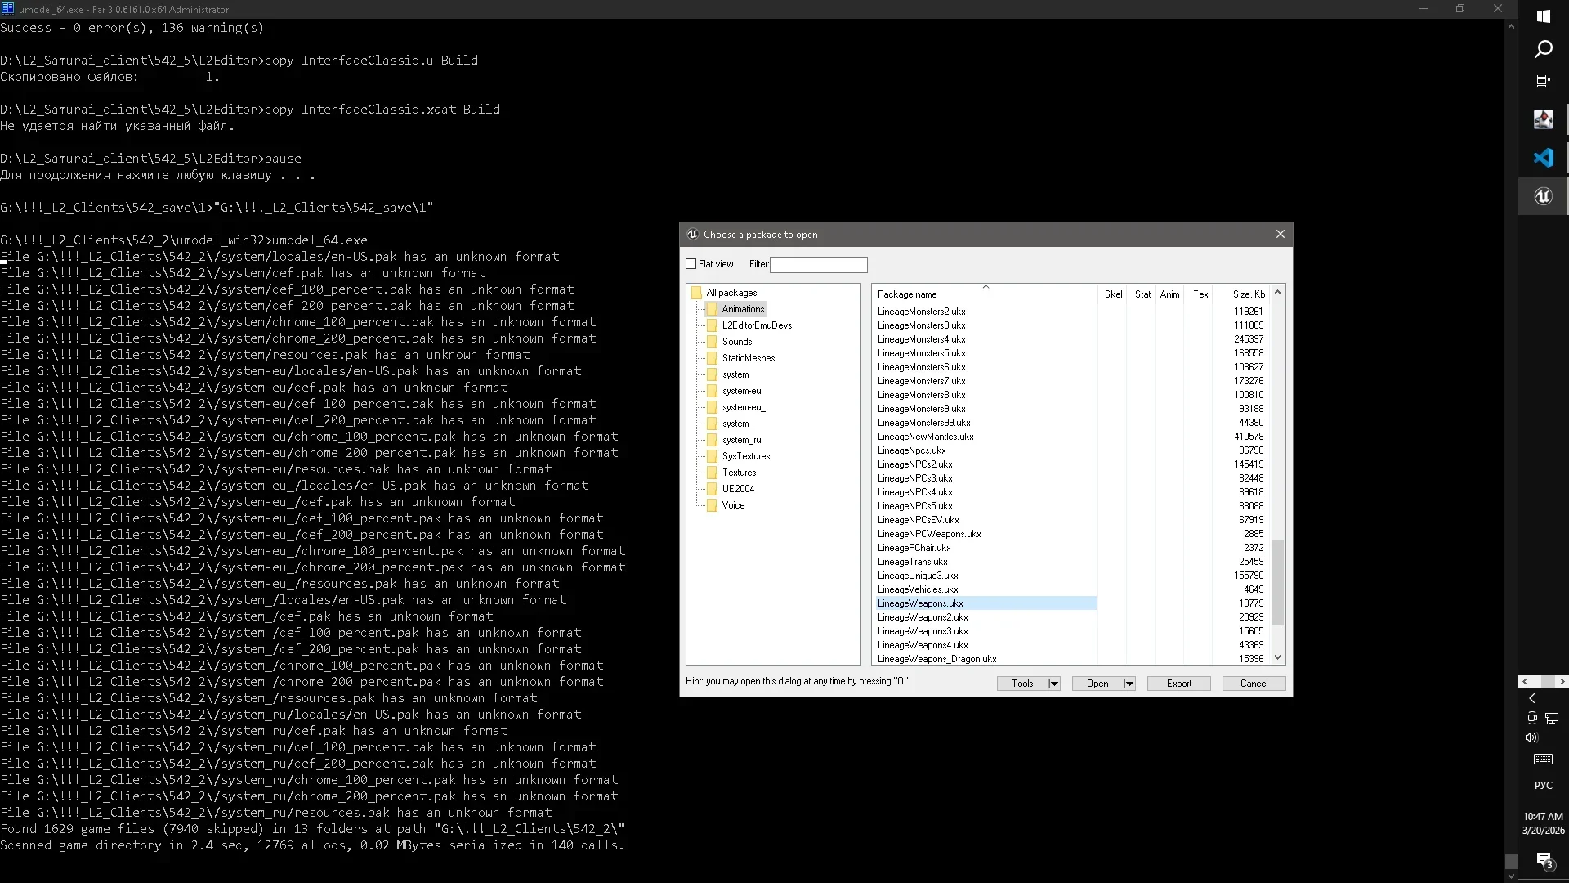1569x883 pixels.
Task: Select the system-eu folder
Action: 741,391
